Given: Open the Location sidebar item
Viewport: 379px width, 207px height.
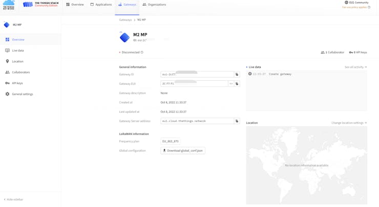Looking at the screenshot, I should tap(17, 61).
